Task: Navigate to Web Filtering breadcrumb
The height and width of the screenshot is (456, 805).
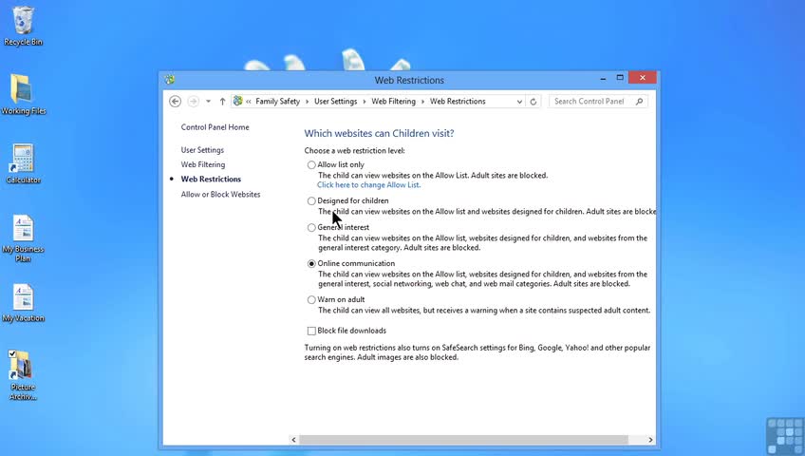Action: pyautogui.click(x=393, y=101)
